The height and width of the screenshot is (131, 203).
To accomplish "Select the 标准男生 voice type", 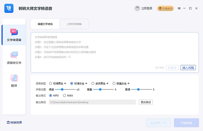I will pyautogui.click(x=50, y=83).
